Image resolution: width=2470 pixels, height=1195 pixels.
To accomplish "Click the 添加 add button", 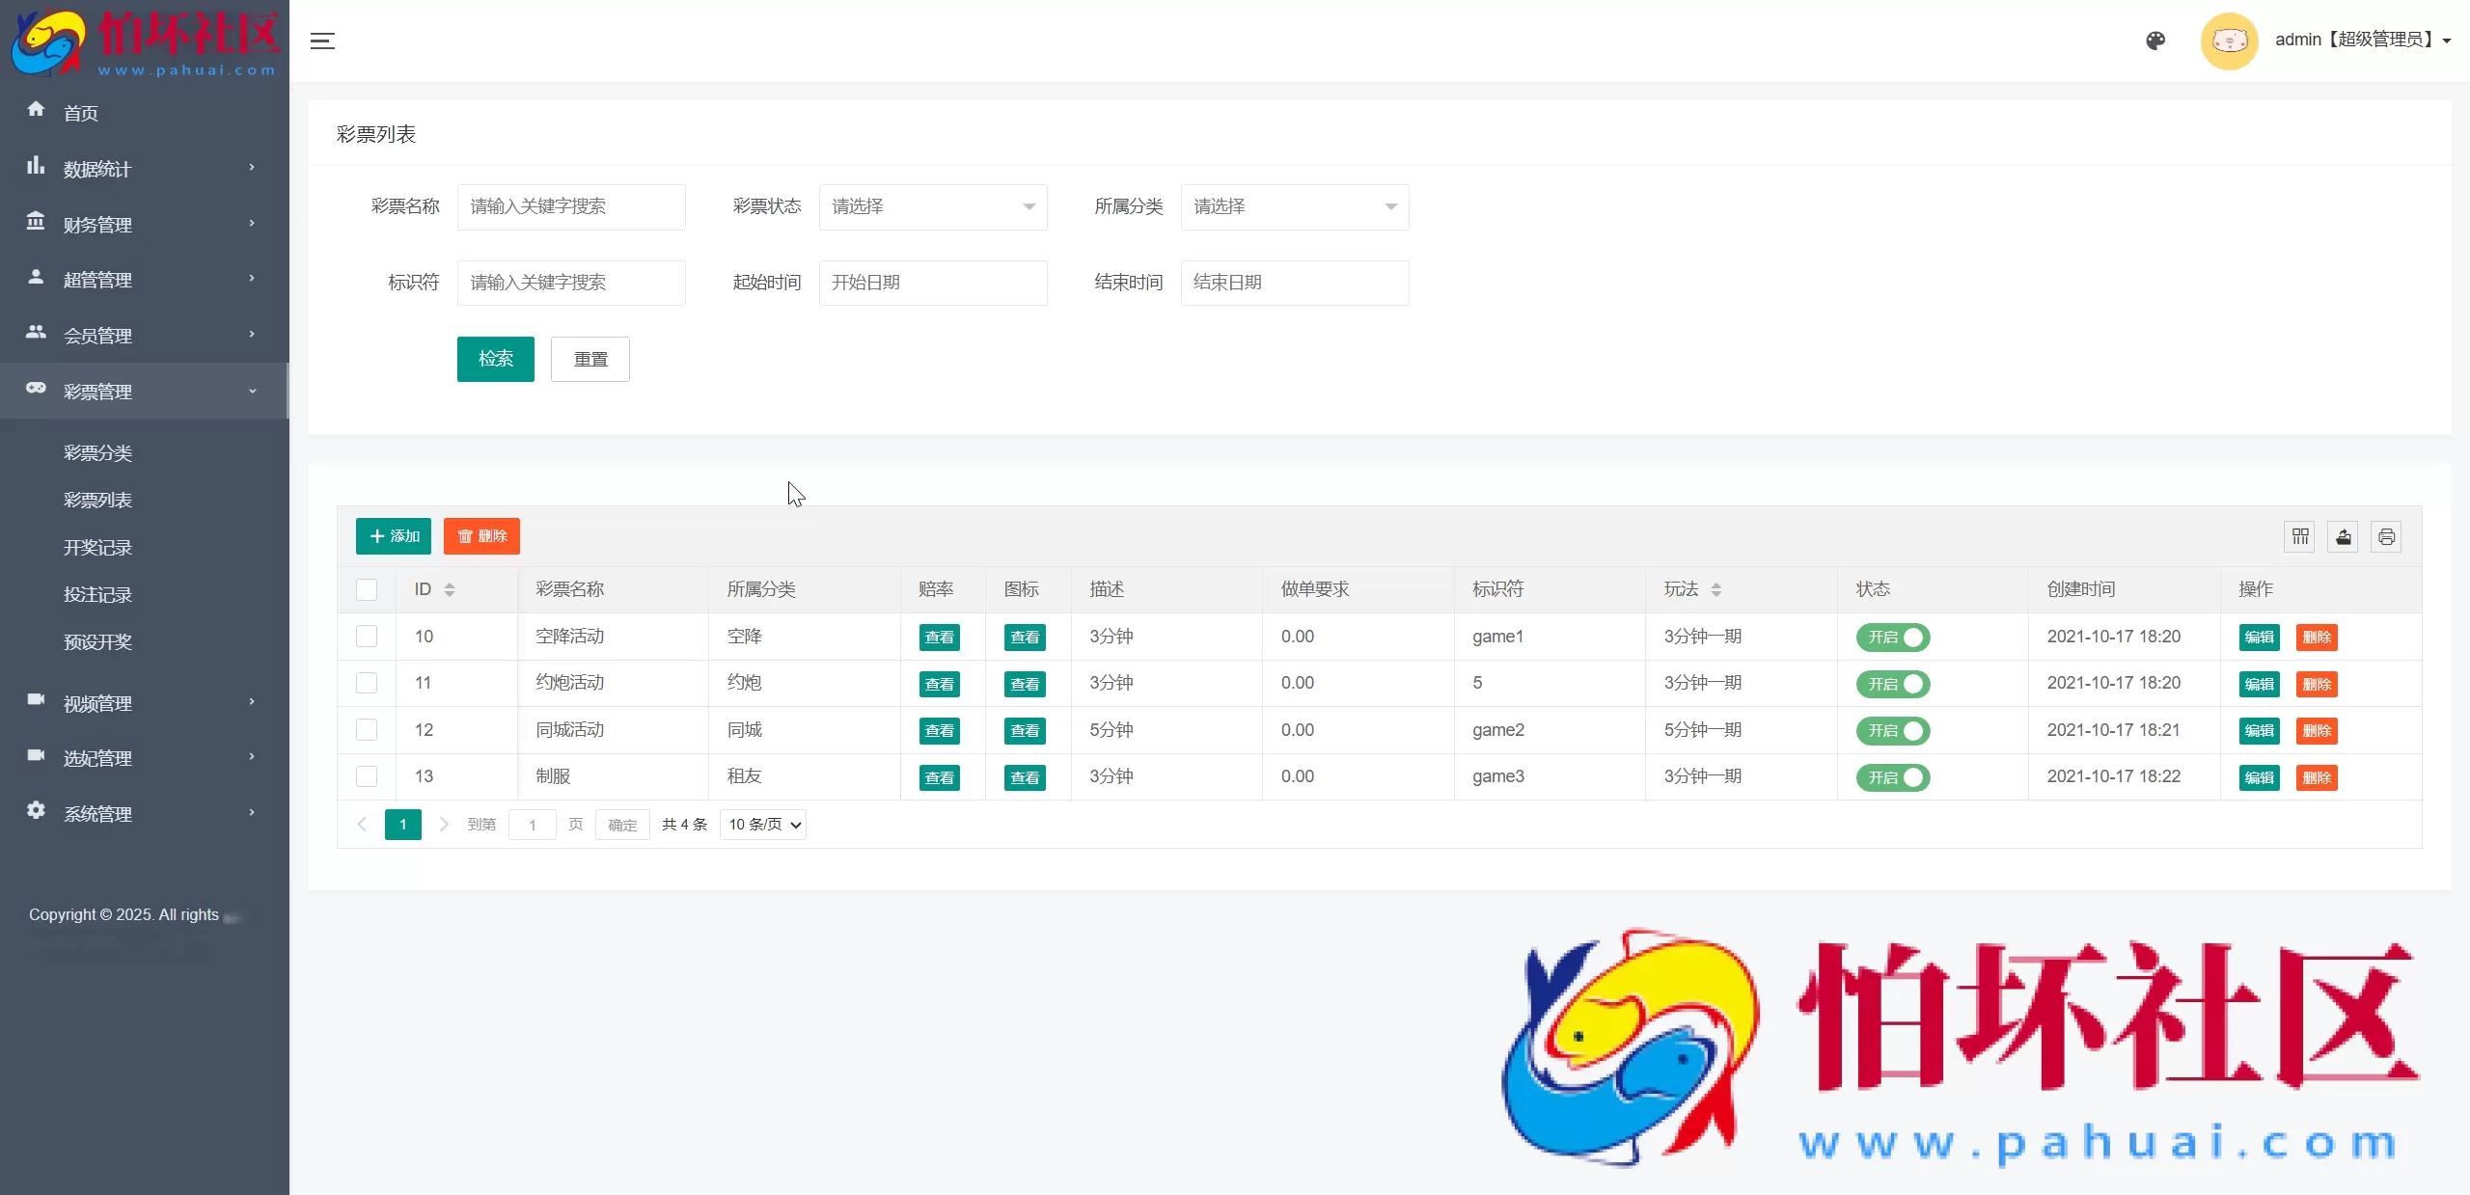I will [393, 536].
